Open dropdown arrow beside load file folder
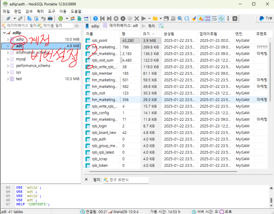Viewport: 274px width, 214px height. click(161, 19)
